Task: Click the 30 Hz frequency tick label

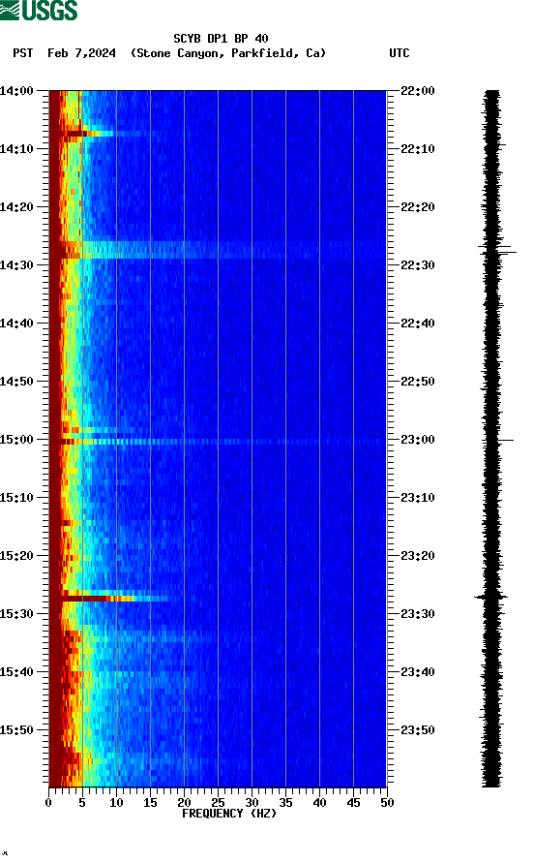Action: pyautogui.click(x=252, y=803)
